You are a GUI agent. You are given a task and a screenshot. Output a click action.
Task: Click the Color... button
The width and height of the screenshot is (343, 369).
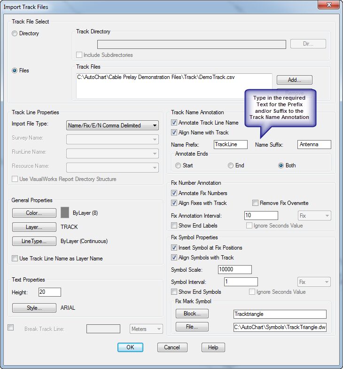(x=34, y=213)
